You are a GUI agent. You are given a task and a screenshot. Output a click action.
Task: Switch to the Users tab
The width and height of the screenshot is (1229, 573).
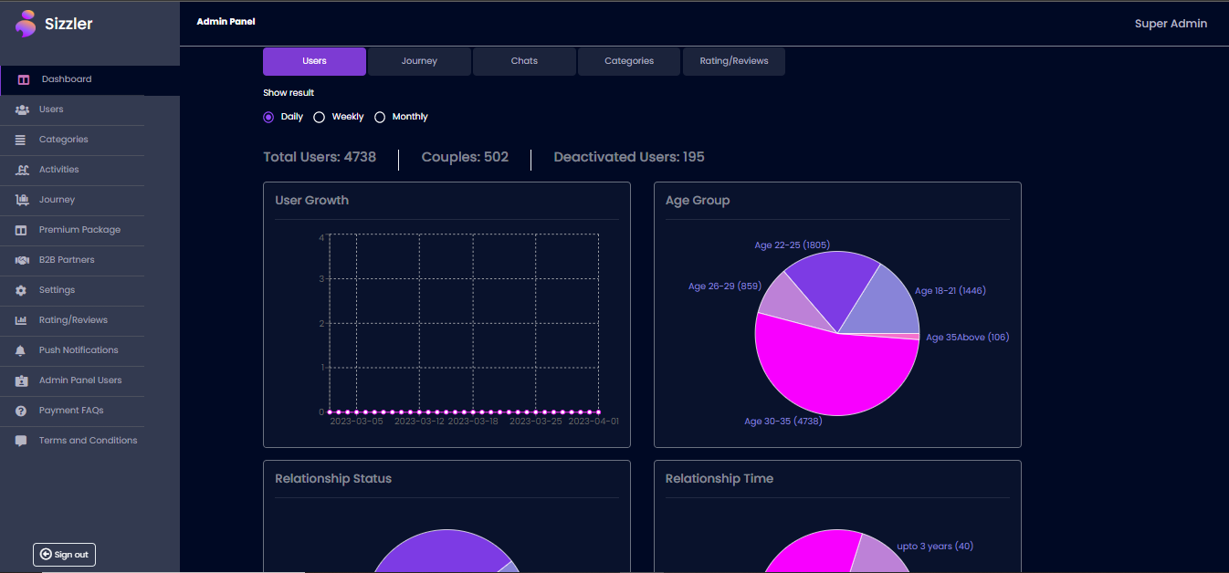tap(314, 61)
